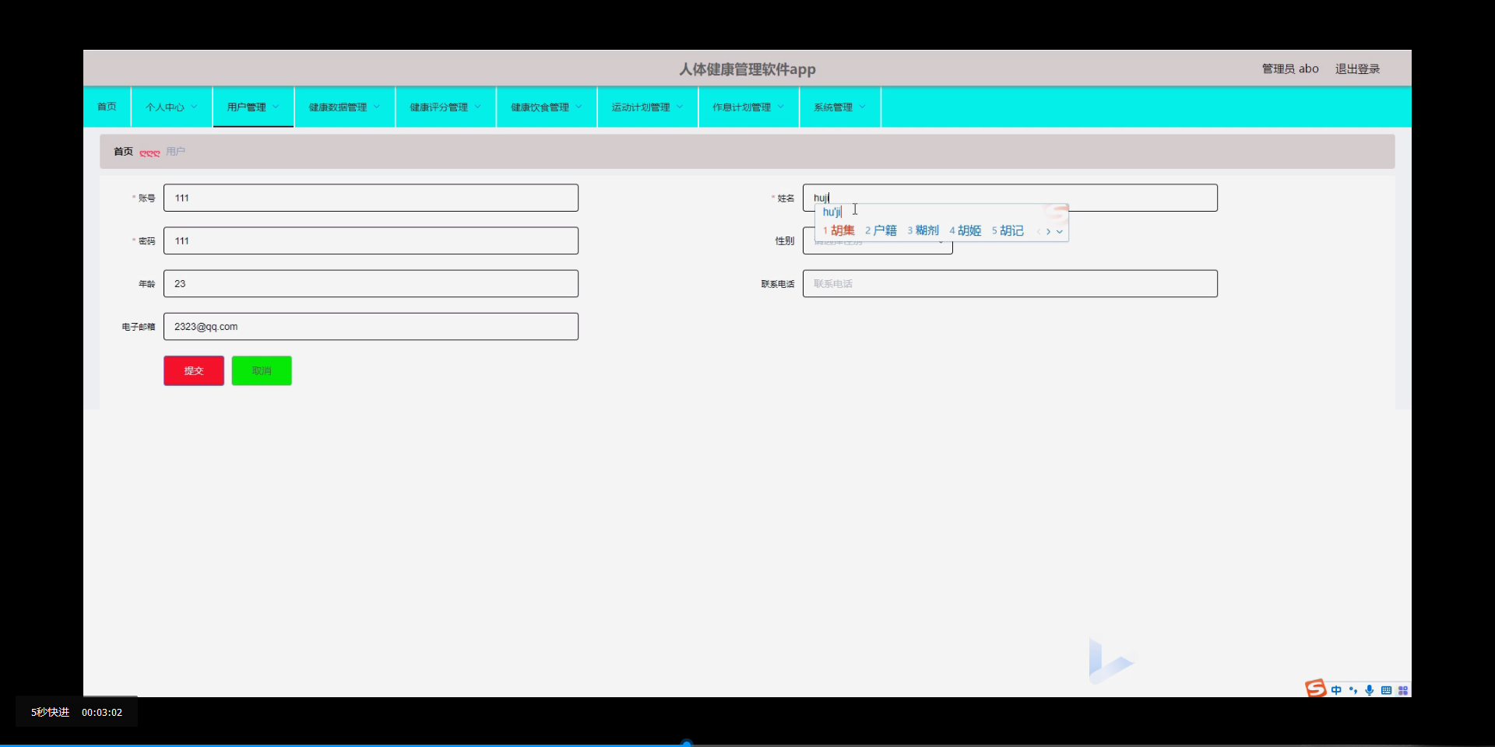Viewport: 1495px width, 747px height.
Task: Toggle Chinese/English mode on IME bar
Action: 1336,690
